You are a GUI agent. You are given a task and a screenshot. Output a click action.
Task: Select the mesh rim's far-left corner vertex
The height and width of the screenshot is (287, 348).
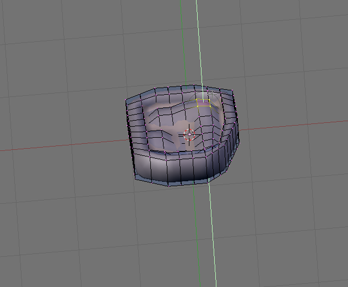click(126, 100)
